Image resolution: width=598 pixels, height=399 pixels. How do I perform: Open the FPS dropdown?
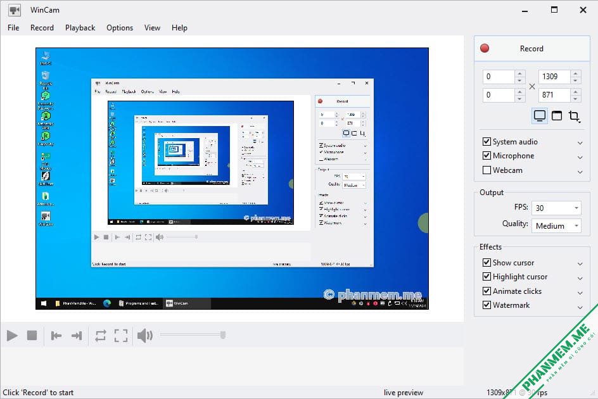pyautogui.click(x=556, y=208)
